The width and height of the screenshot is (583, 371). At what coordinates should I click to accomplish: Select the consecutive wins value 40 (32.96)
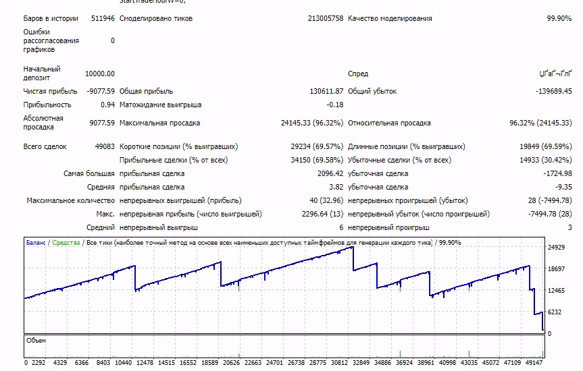[326, 200]
